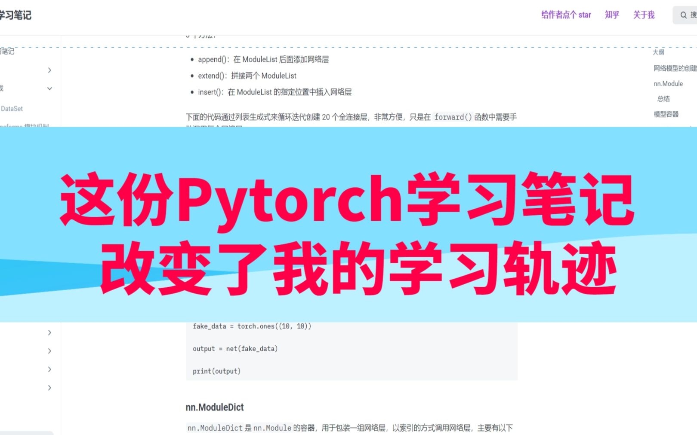Click the 大纲 outline heading

(658, 52)
